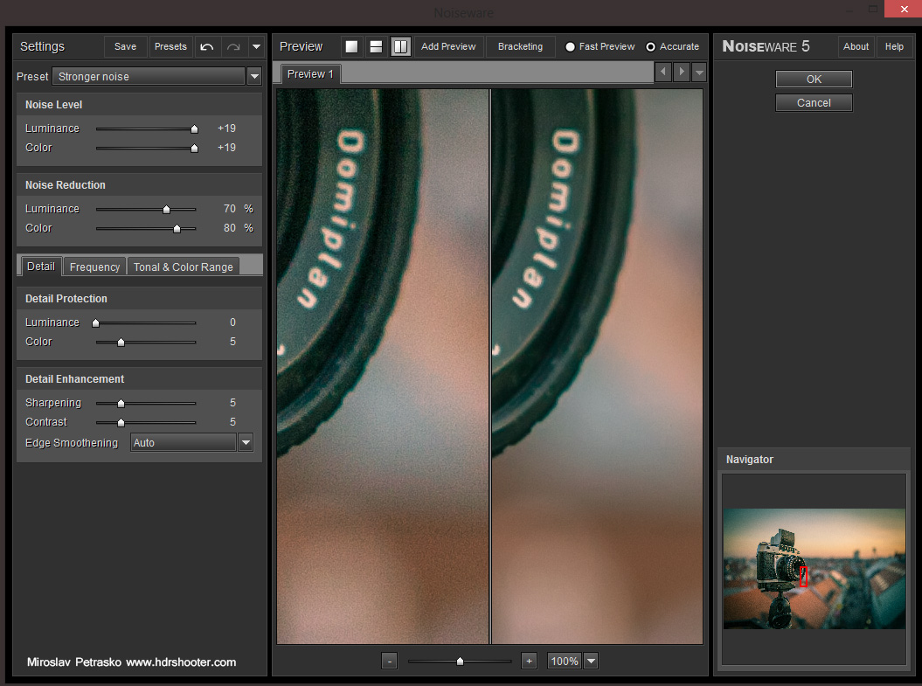Screen dimensions: 922x686
Task: Click the undo arrow icon in Settings
Action: click(x=207, y=46)
